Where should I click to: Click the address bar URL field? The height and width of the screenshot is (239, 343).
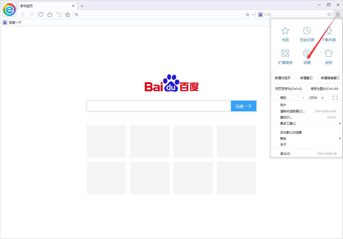pos(161,15)
